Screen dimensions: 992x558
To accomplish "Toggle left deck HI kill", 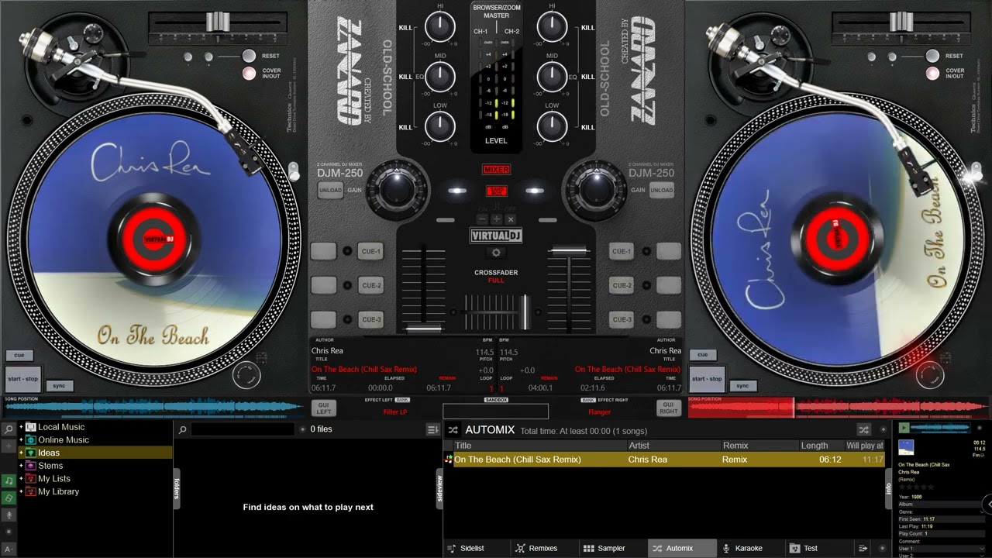I will click(x=406, y=28).
